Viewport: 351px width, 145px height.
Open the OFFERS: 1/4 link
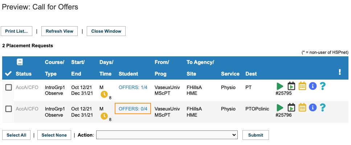tap(133, 88)
